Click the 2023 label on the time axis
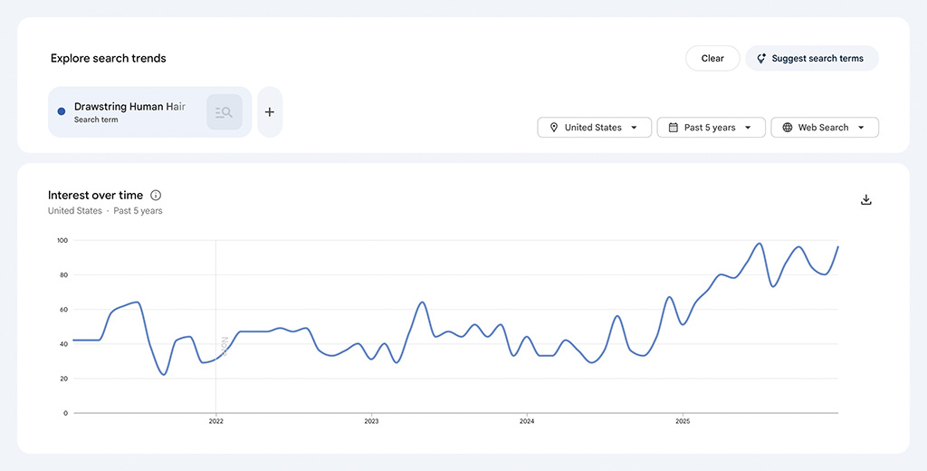The height and width of the screenshot is (471, 927). pos(371,422)
